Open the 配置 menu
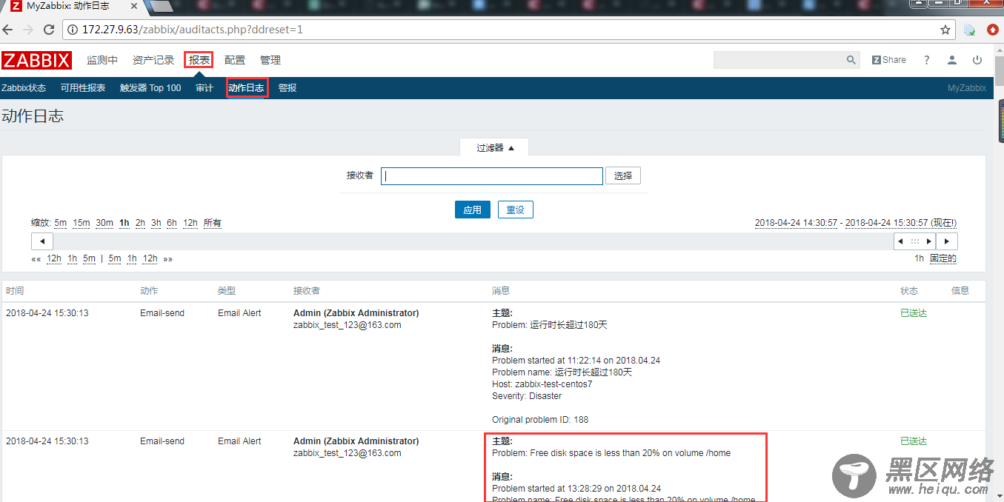This screenshot has height=502, width=1004. pos(235,60)
